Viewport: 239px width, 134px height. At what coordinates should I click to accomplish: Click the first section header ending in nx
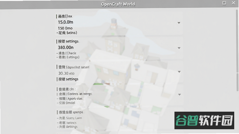tap(65, 16)
